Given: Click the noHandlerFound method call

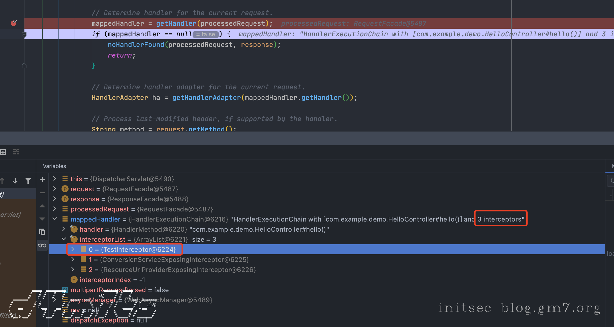Looking at the screenshot, I should [136, 45].
